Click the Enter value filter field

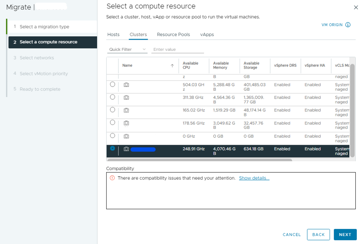click(178, 50)
